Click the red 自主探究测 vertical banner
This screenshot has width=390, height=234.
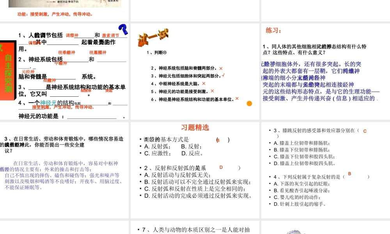click(8, 70)
